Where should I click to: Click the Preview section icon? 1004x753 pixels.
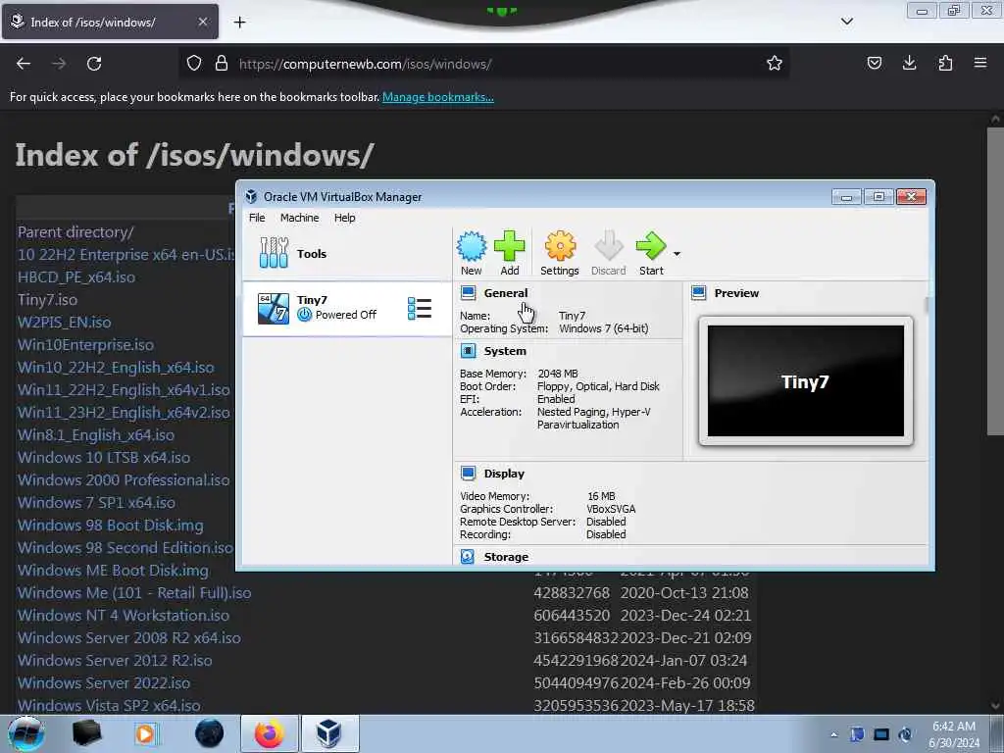(698, 293)
